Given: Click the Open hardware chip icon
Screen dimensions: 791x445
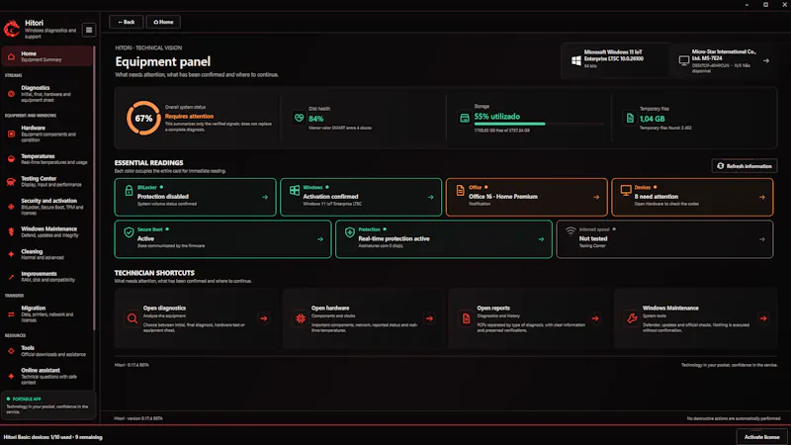Looking at the screenshot, I should 301,318.
